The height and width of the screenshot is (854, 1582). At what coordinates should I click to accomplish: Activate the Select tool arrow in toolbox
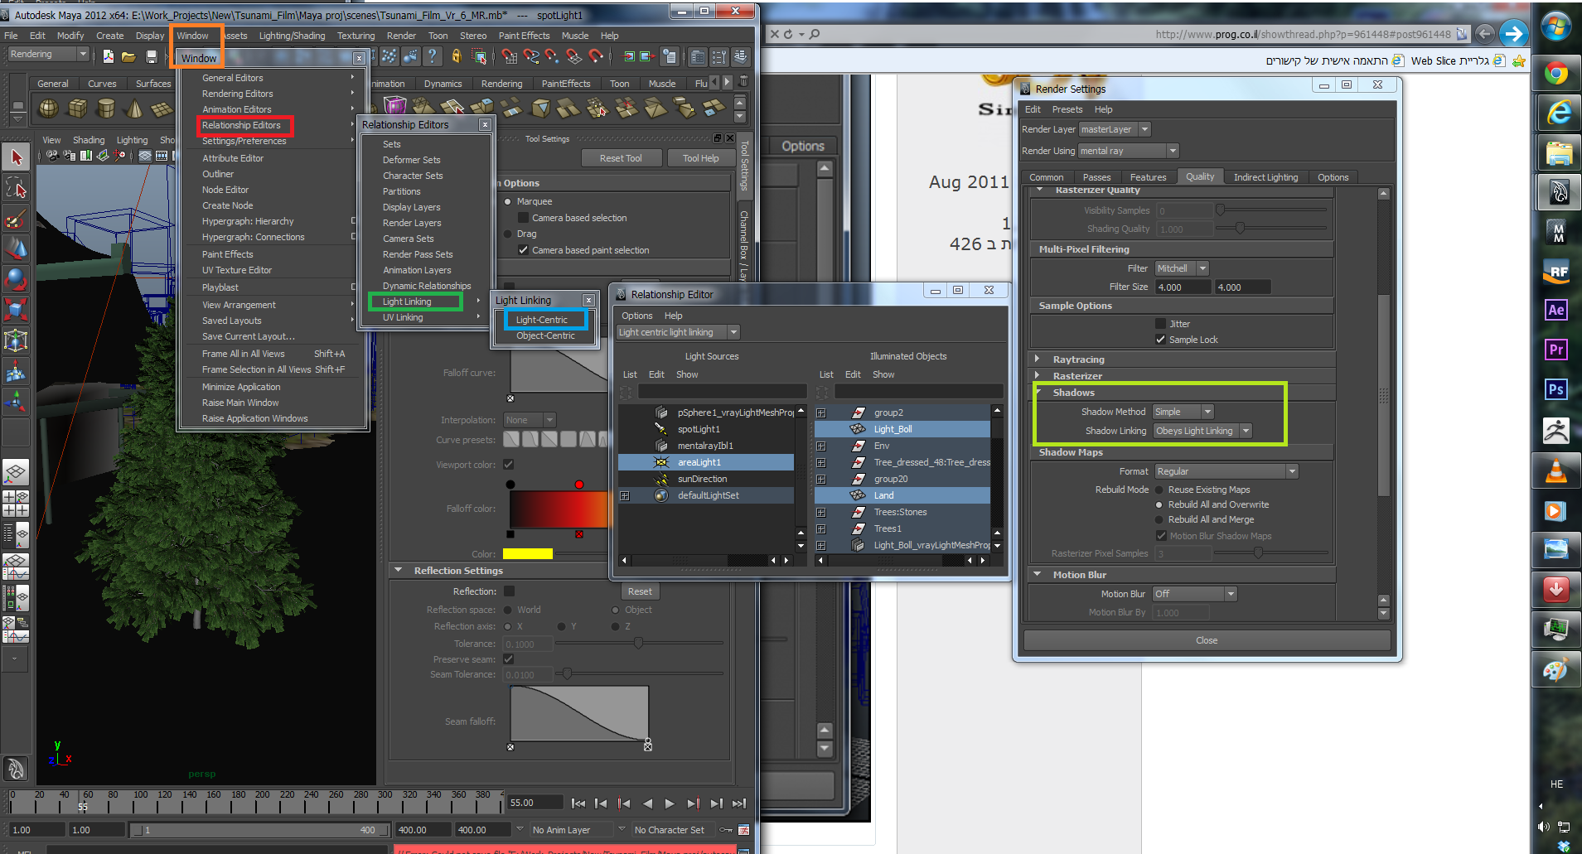pos(16,157)
